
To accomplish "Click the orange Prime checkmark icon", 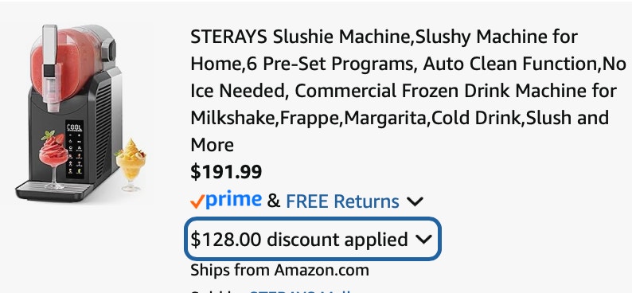I will 197,201.
